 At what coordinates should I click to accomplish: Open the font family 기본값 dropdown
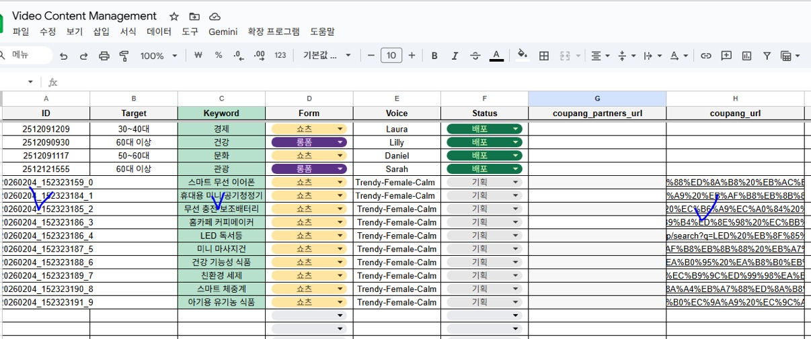(328, 56)
